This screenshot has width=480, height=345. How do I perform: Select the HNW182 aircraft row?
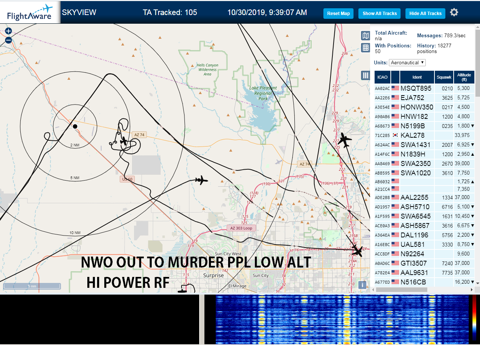coord(425,116)
